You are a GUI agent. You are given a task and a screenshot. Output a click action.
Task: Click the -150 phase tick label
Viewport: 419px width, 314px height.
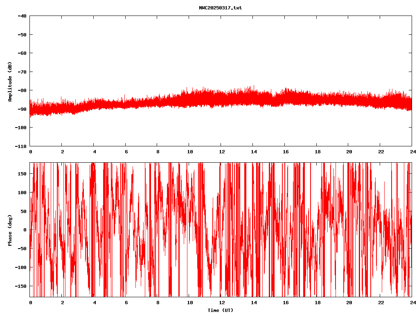[x=20, y=286]
